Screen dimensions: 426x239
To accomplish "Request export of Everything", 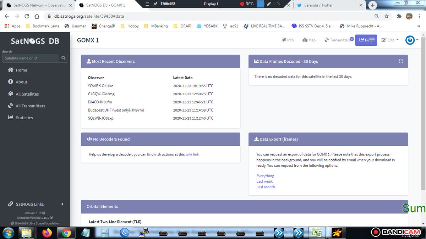I will tap(265, 176).
